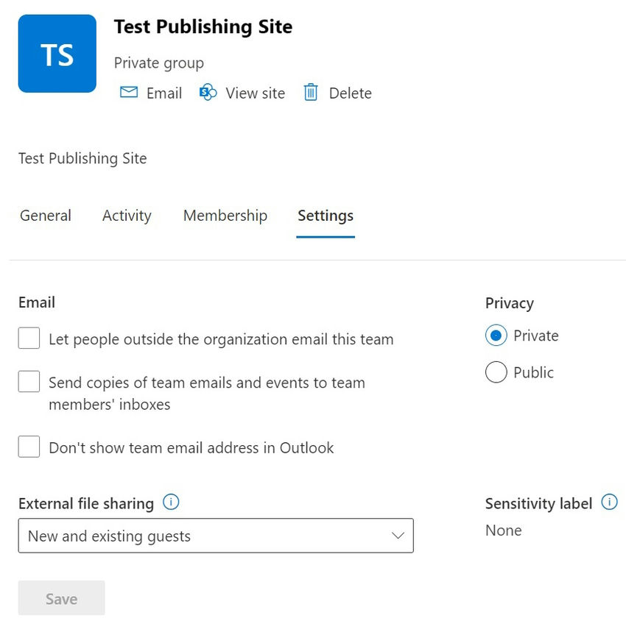Click the View site link text
Image resolution: width=626 pixels, height=621 pixels.
[x=256, y=93]
